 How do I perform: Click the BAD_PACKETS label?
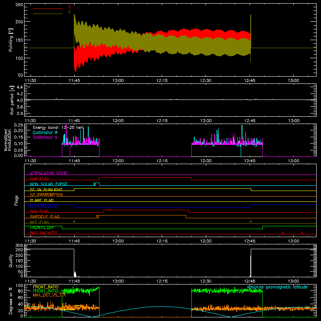click(44, 233)
